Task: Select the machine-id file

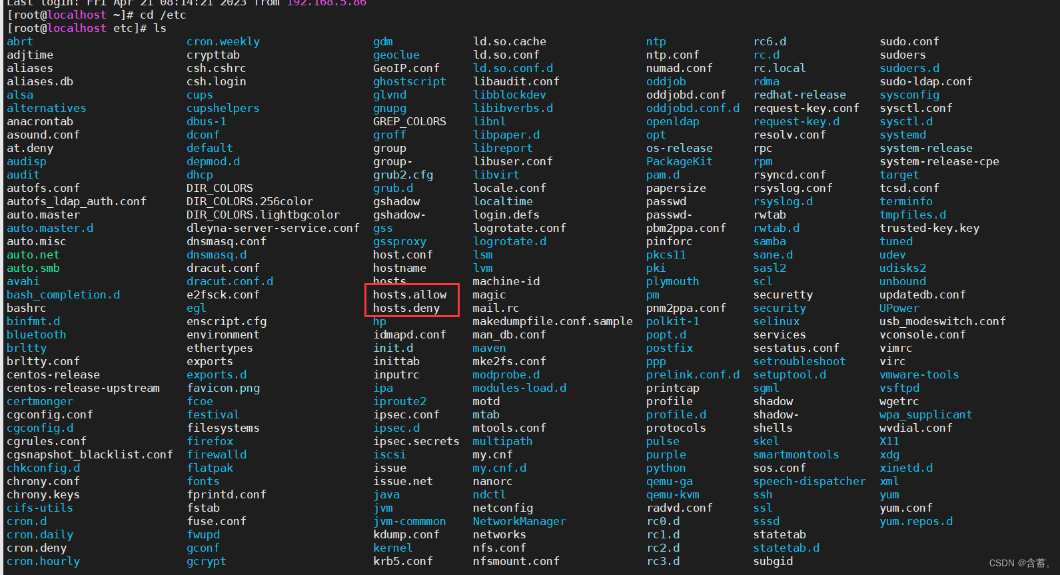Action: tap(506, 281)
